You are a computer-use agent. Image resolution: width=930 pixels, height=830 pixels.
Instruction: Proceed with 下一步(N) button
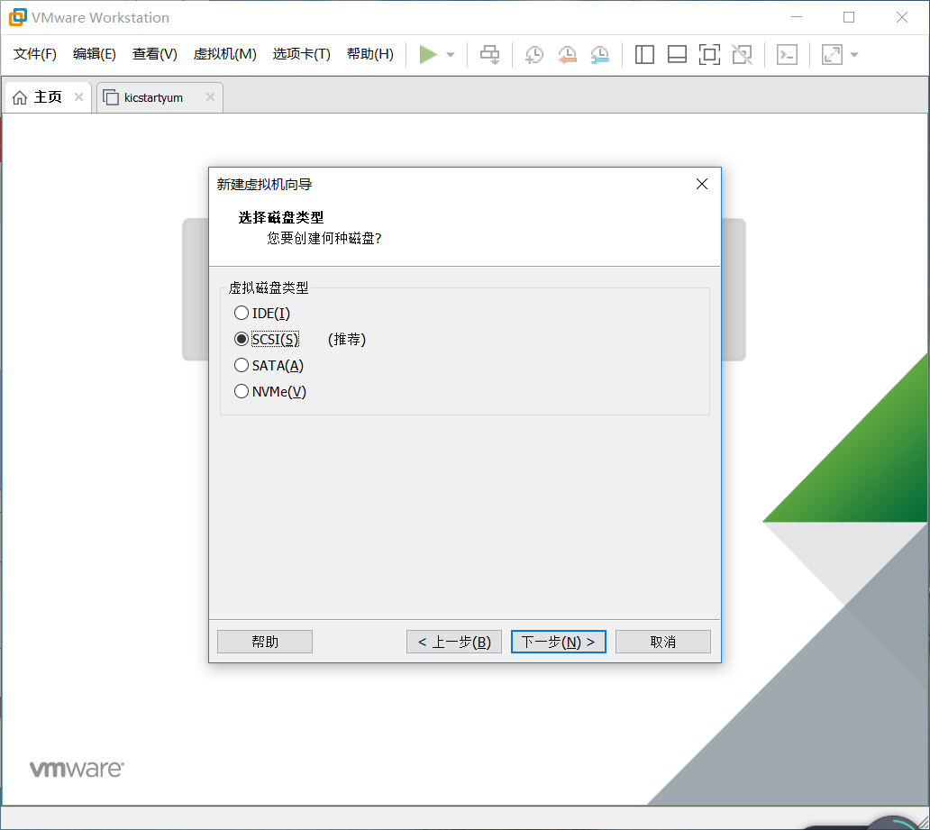[558, 642]
